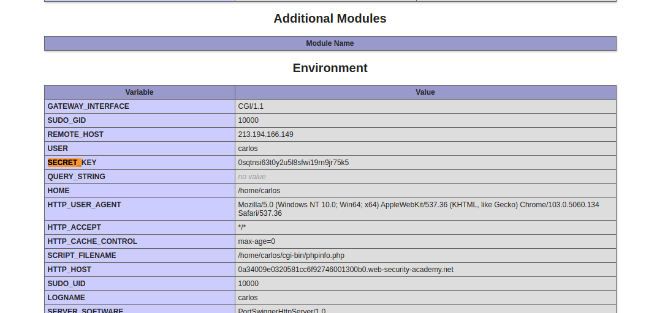The image size is (665, 313).
Task: Click the SECRET_KEY value string
Action: point(293,163)
